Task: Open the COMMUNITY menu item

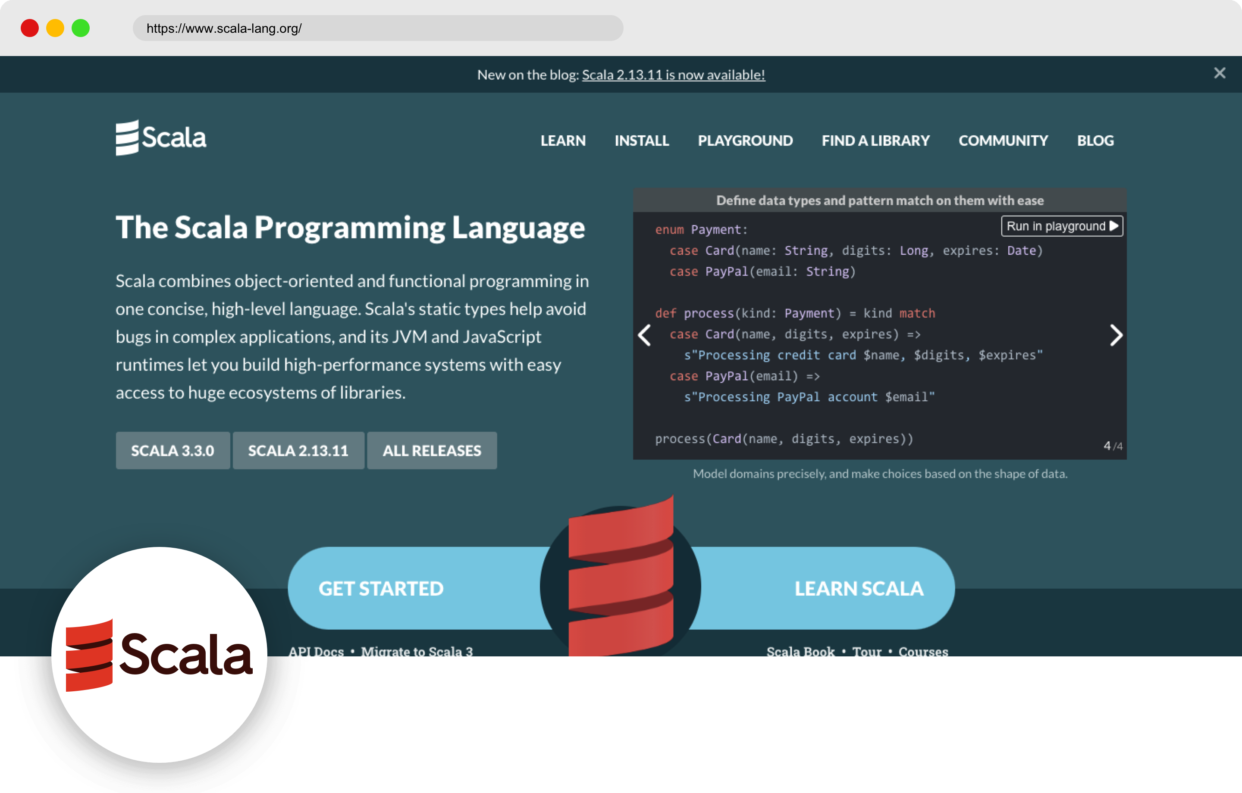Action: (1003, 141)
